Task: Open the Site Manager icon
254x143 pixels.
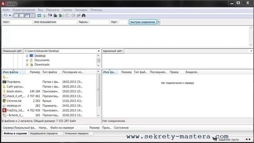Action: point(6,15)
